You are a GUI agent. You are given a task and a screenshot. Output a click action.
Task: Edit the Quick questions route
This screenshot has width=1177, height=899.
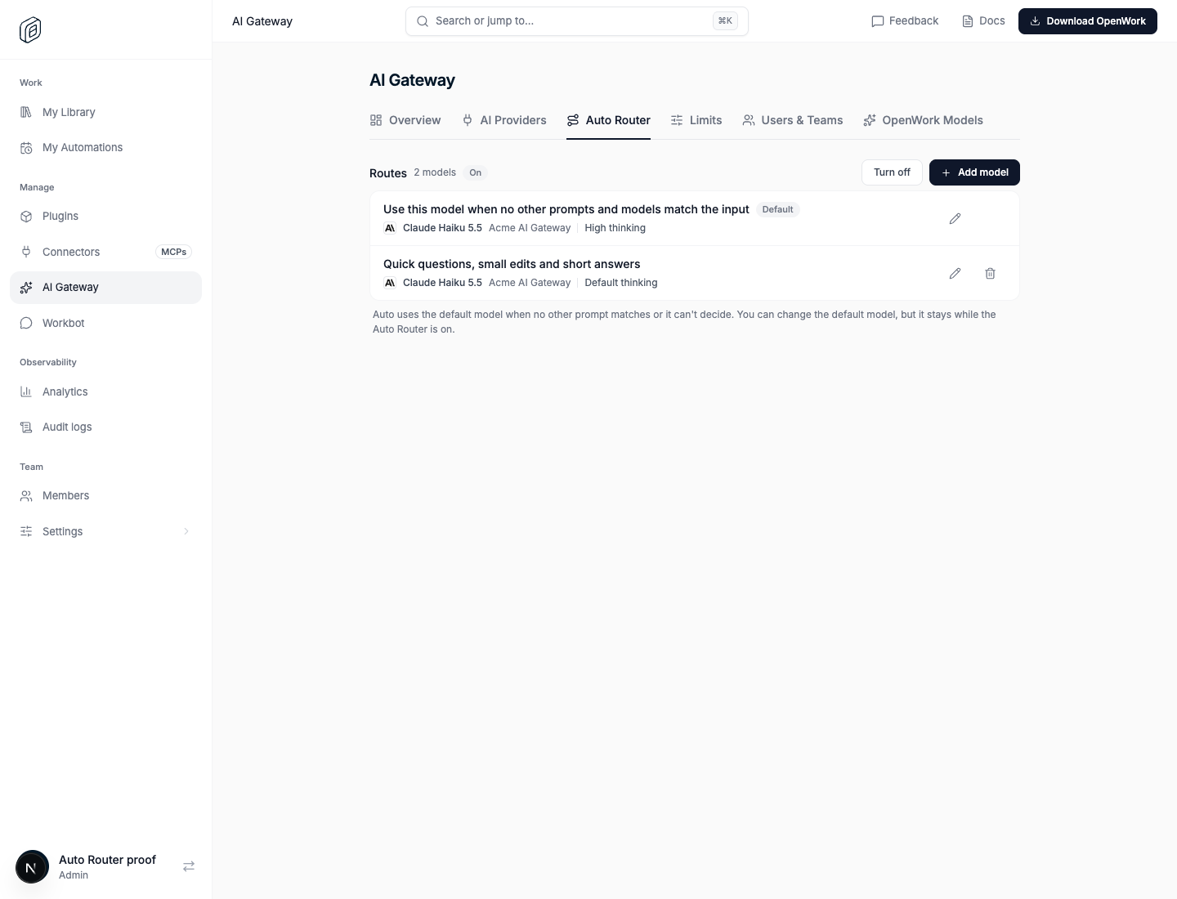(x=955, y=273)
